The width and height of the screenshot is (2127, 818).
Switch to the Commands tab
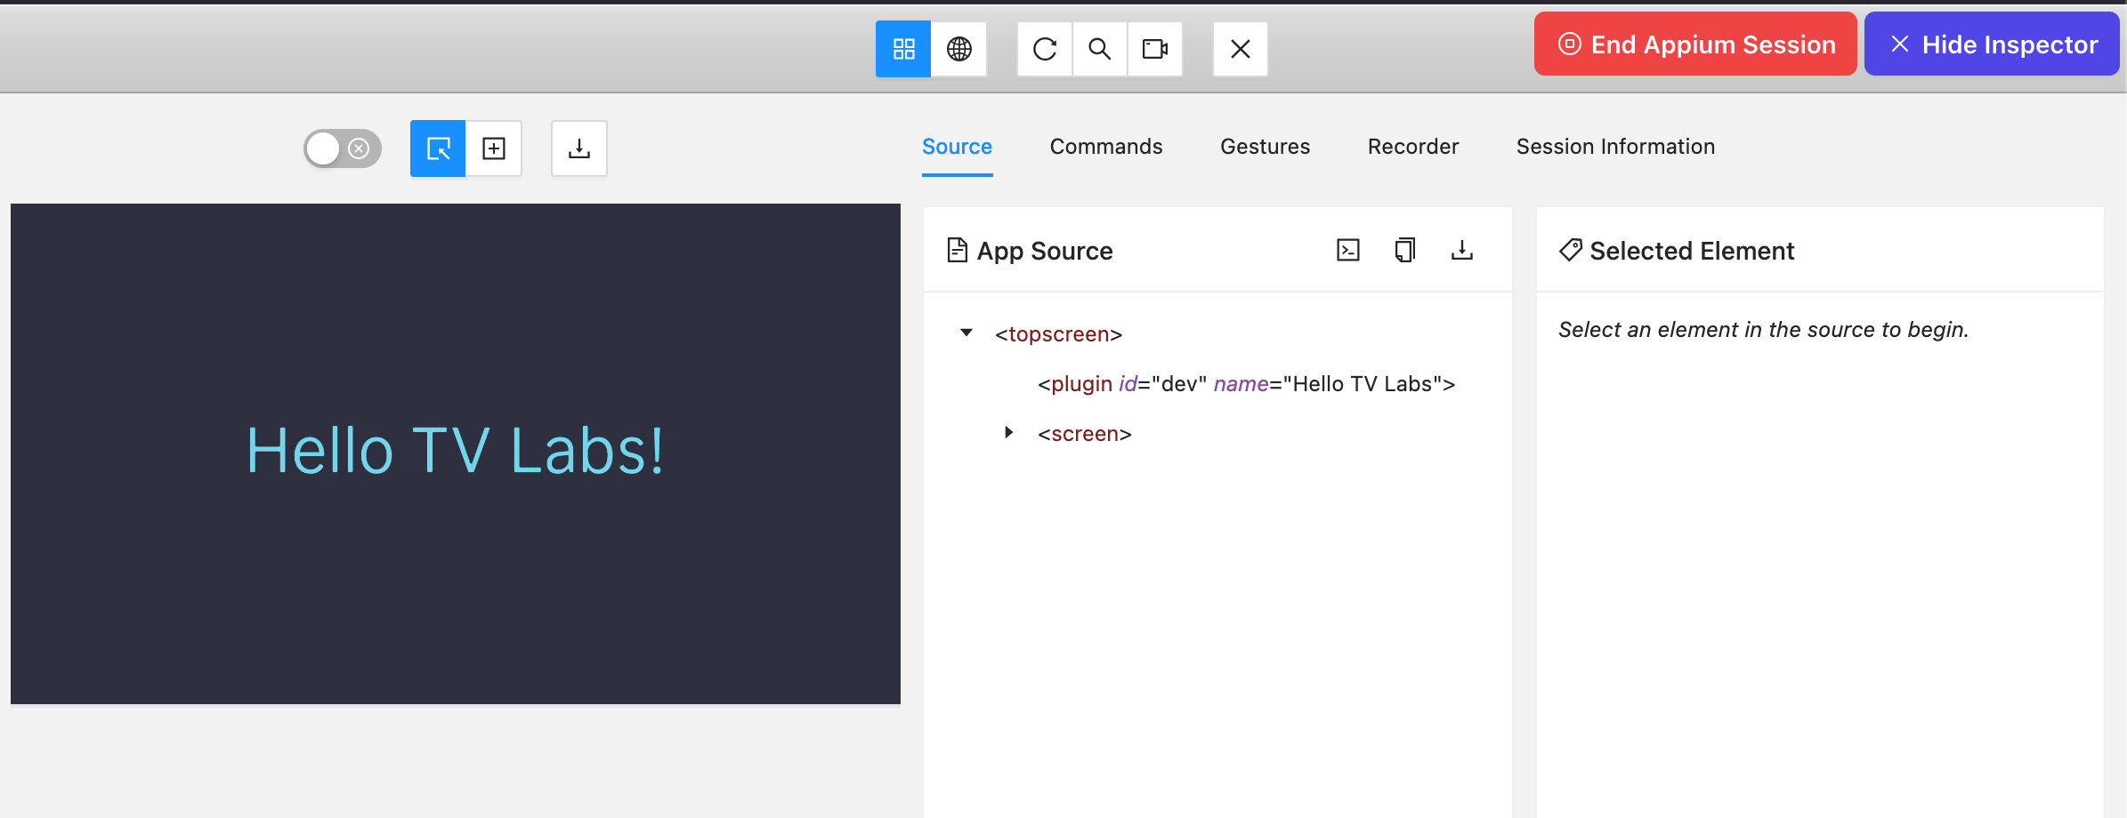pyautogui.click(x=1106, y=147)
